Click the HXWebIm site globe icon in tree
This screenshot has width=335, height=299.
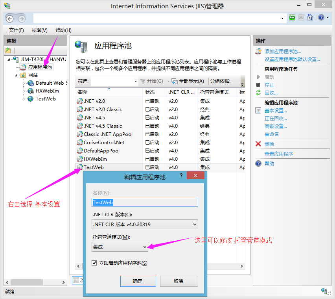tap(31, 91)
